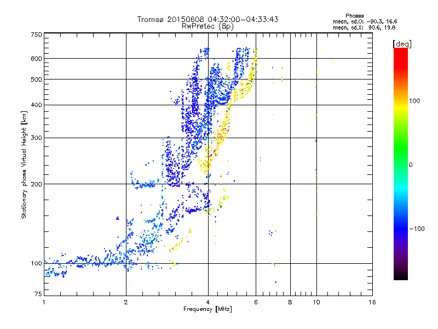The image size is (438, 329).
Task: Click the x-axis tick label "16"
Action: click(x=372, y=302)
